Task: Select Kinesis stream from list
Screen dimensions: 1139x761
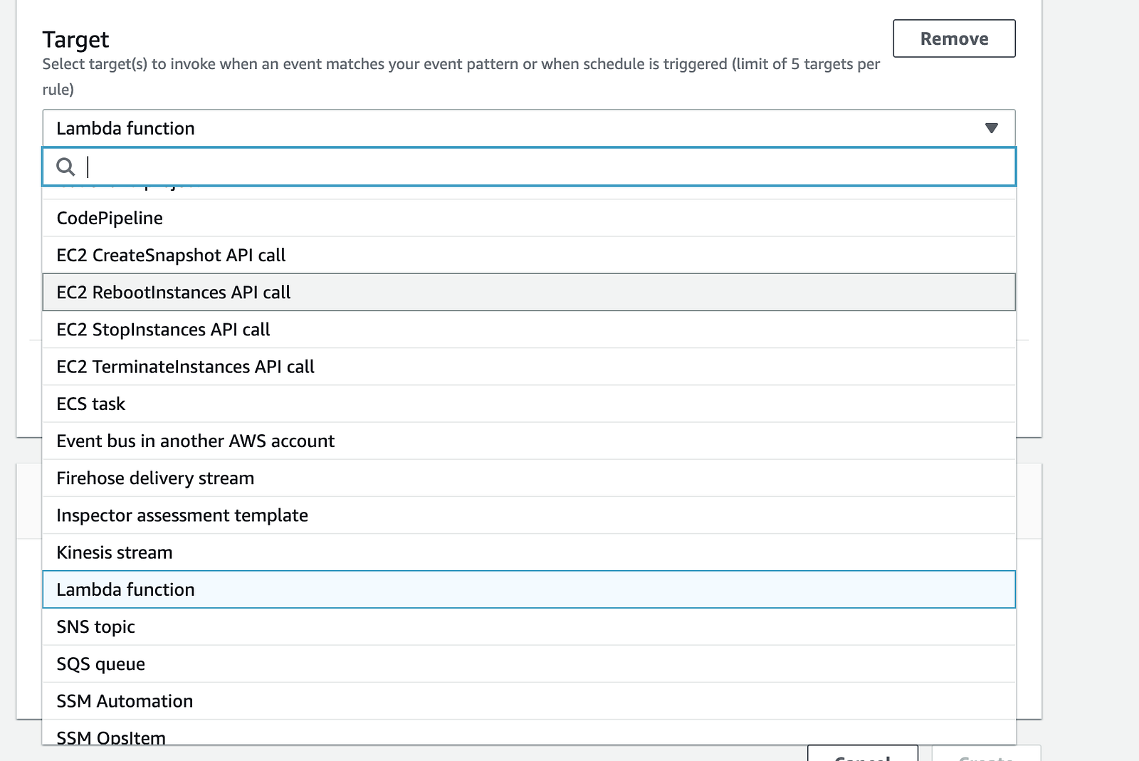Action: (x=115, y=552)
